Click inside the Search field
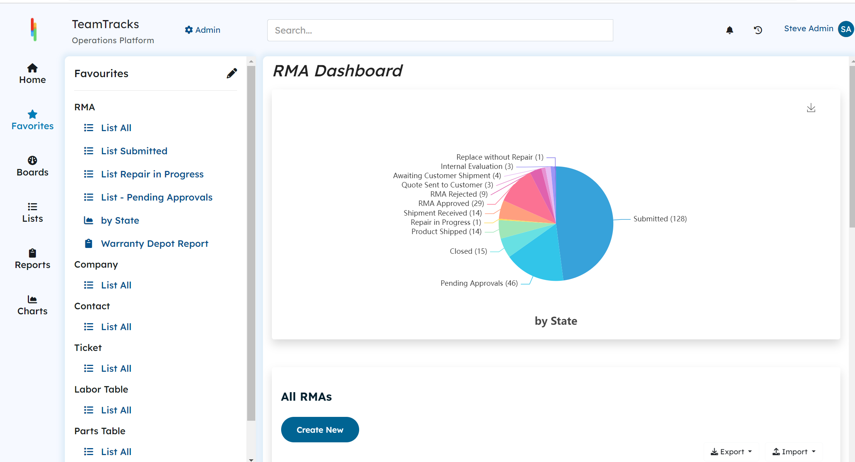The width and height of the screenshot is (855, 462). (x=440, y=30)
